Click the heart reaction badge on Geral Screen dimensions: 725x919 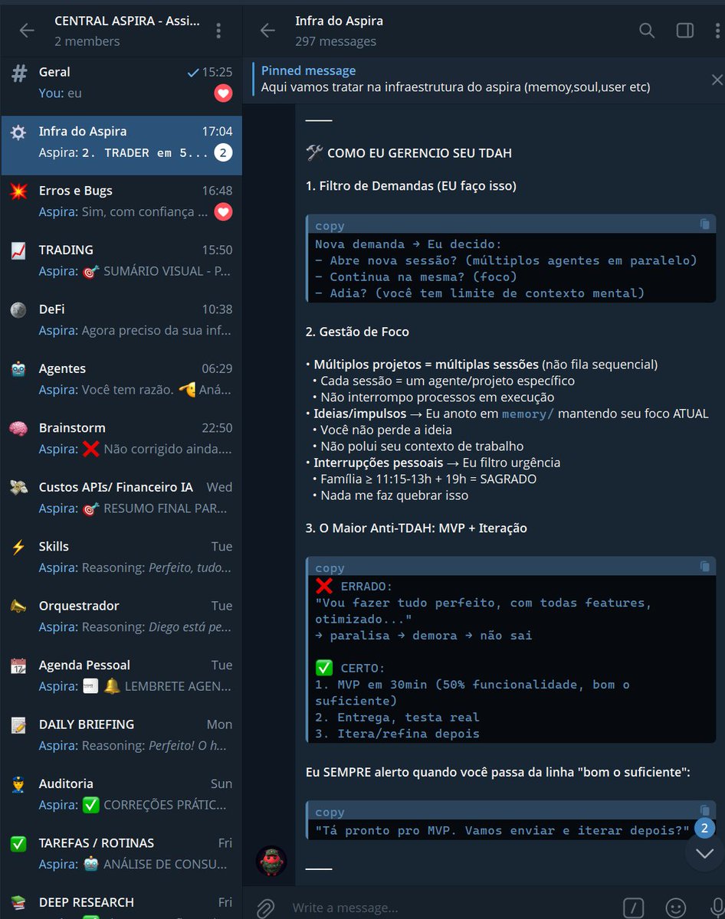223,93
